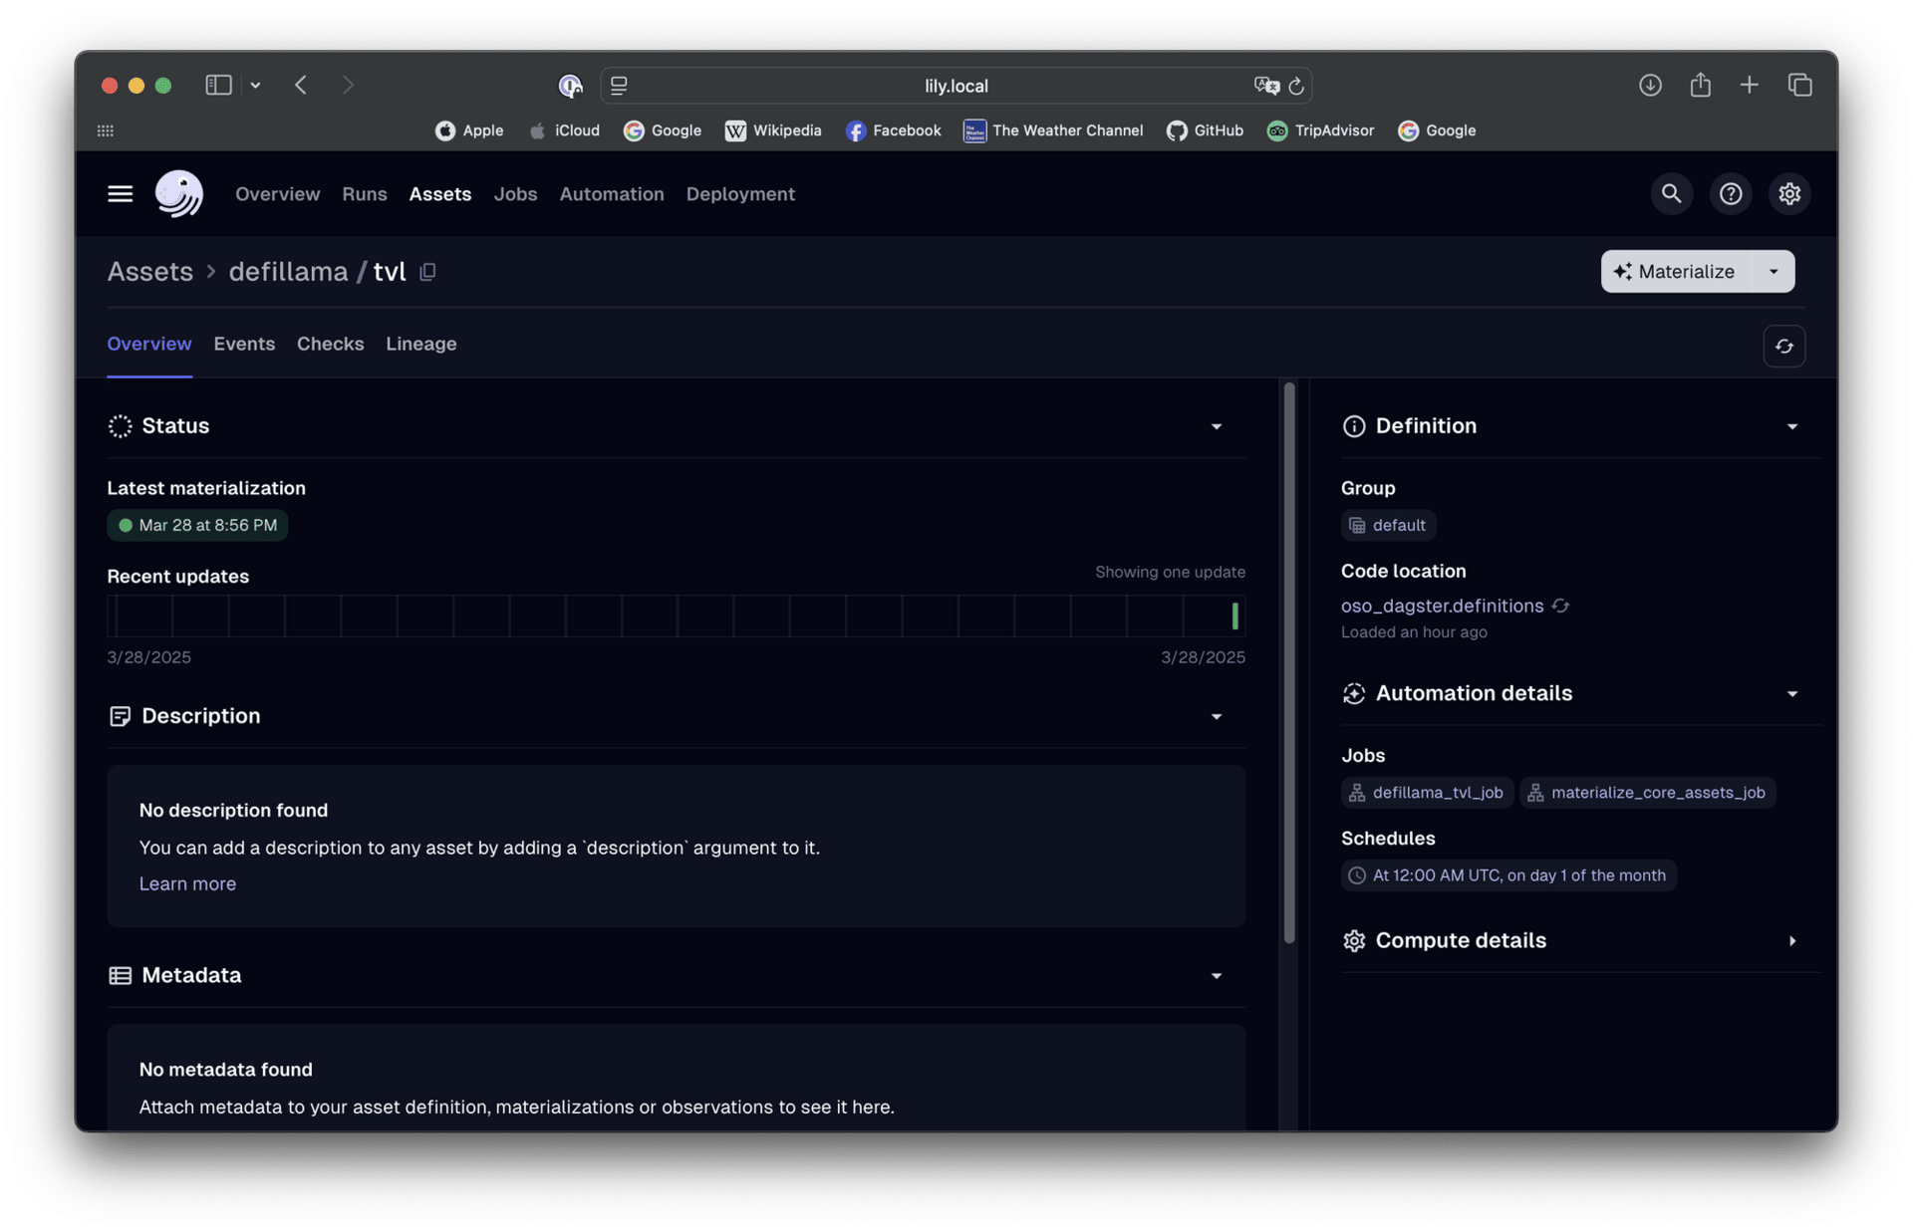Open the Learn more link
Image resolution: width=1913 pixels, height=1231 pixels.
coord(187,884)
